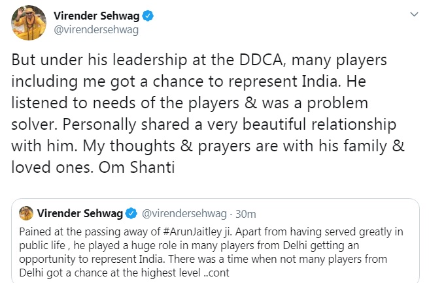The image size is (429, 283).
Task: Open the bold Virender Sehwag name in header
Action: click(x=96, y=16)
